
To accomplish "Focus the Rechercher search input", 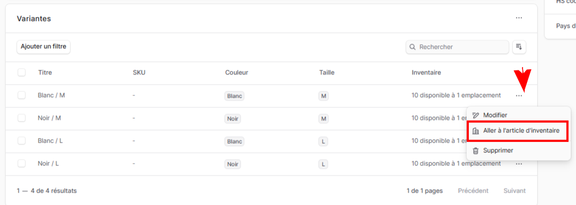I will click(x=457, y=47).
